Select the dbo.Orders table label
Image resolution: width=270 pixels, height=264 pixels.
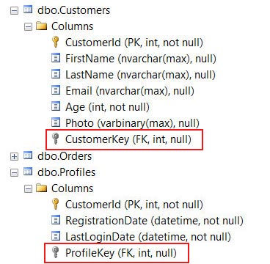(x=65, y=156)
